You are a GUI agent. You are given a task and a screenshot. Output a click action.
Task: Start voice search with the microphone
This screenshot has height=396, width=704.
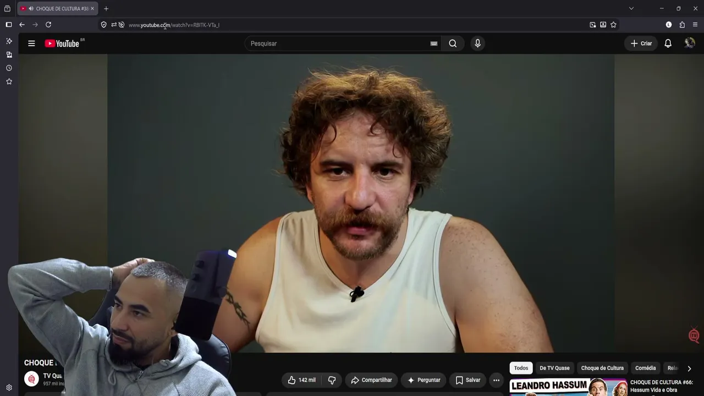(x=477, y=43)
